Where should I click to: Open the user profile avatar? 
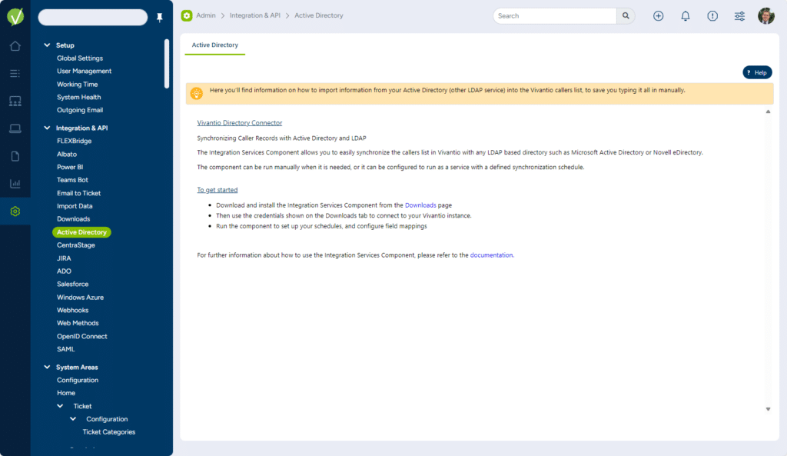pos(765,16)
